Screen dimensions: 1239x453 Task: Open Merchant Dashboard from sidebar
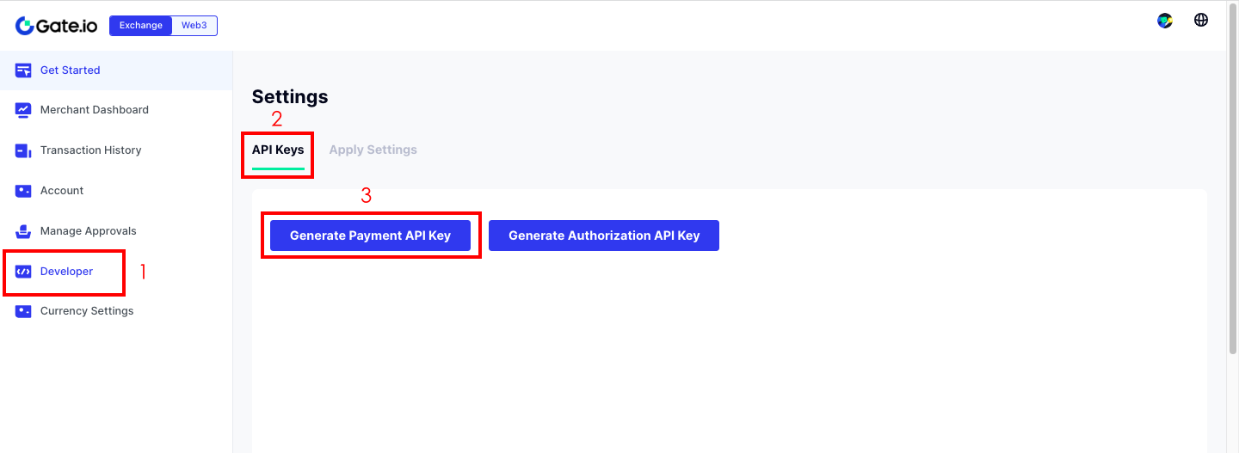point(94,110)
